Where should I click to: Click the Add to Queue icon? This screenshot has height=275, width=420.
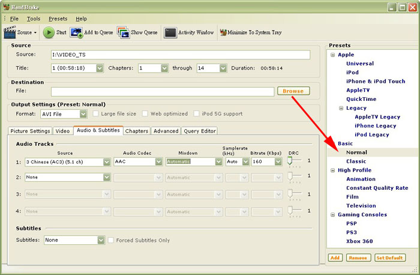77,32
